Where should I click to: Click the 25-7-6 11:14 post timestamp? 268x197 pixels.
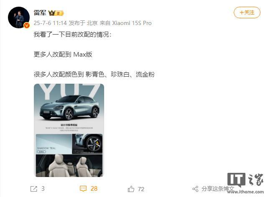[50, 23]
